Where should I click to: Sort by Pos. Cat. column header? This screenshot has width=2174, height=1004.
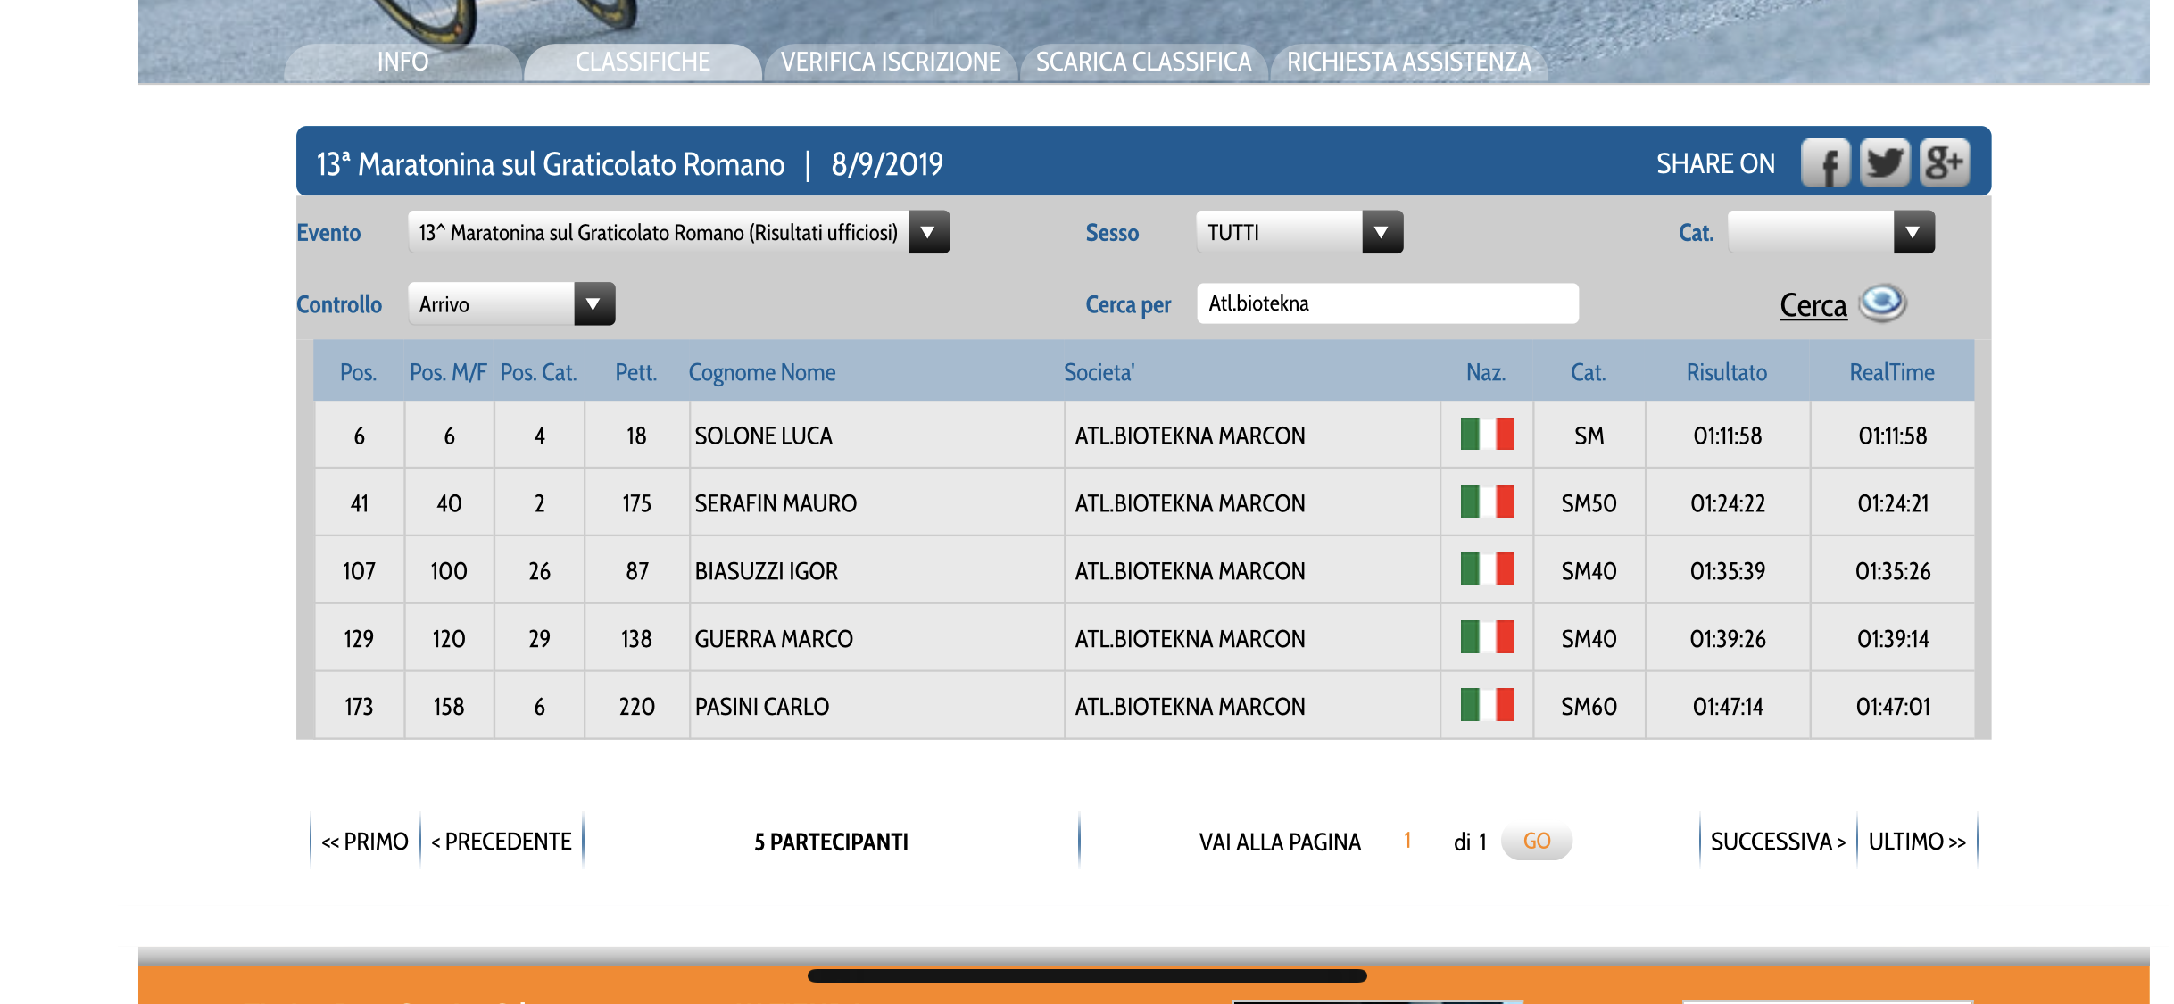point(538,372)
